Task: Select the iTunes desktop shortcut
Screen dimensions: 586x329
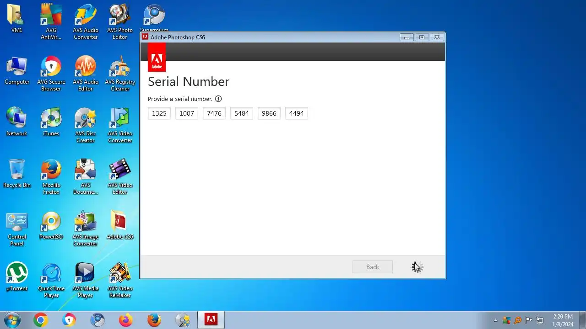Action: (51, 122)
